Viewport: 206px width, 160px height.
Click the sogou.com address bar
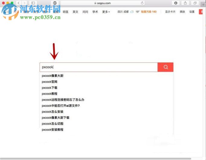102,3
